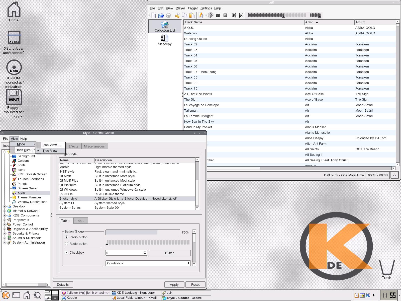Click the show-playing-track arrow button in JuK status bar
The height and width of the screenshot is (301, 401).
(394, 175)
